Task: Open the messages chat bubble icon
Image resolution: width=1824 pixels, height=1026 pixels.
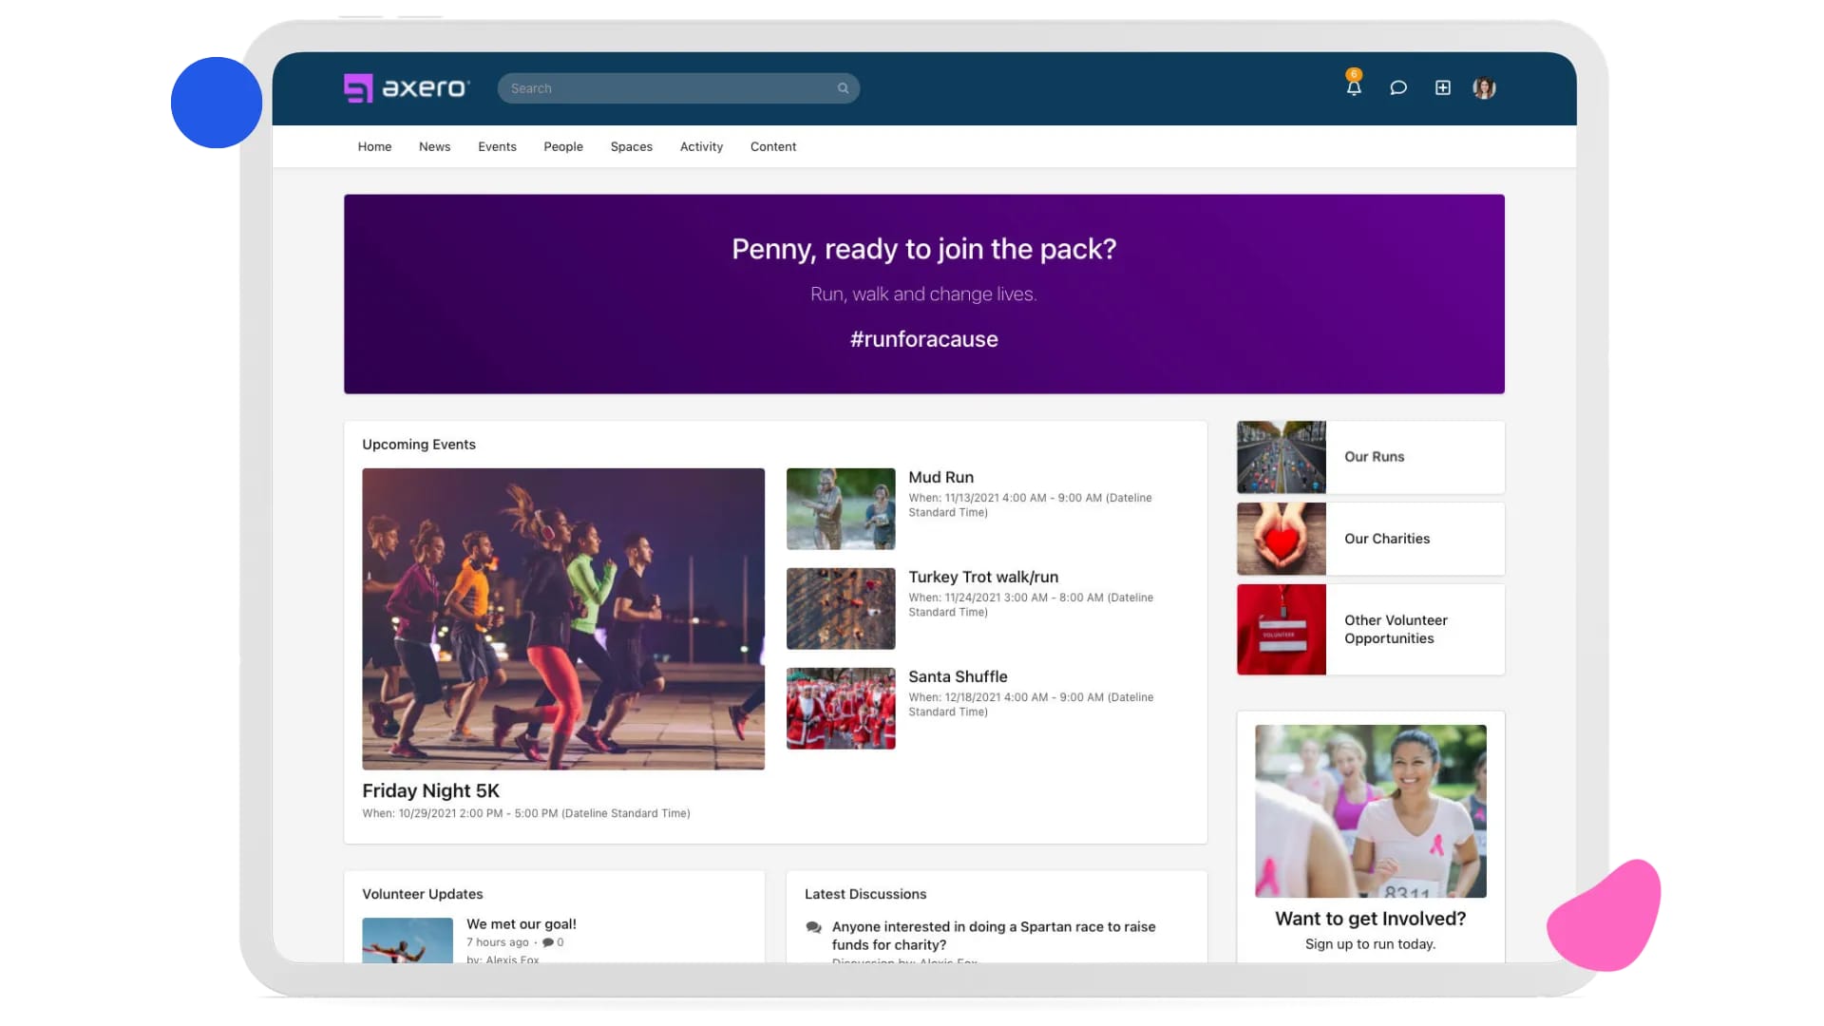Action: pos(1398,87)
